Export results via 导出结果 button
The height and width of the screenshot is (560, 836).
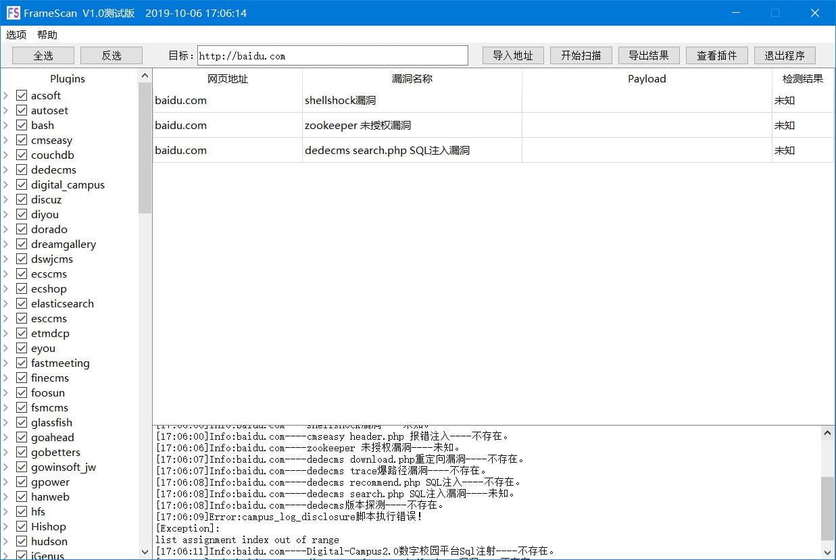click(649, 55)
